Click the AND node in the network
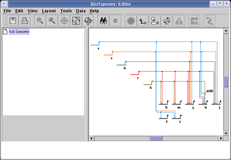 tap(205, 93)
